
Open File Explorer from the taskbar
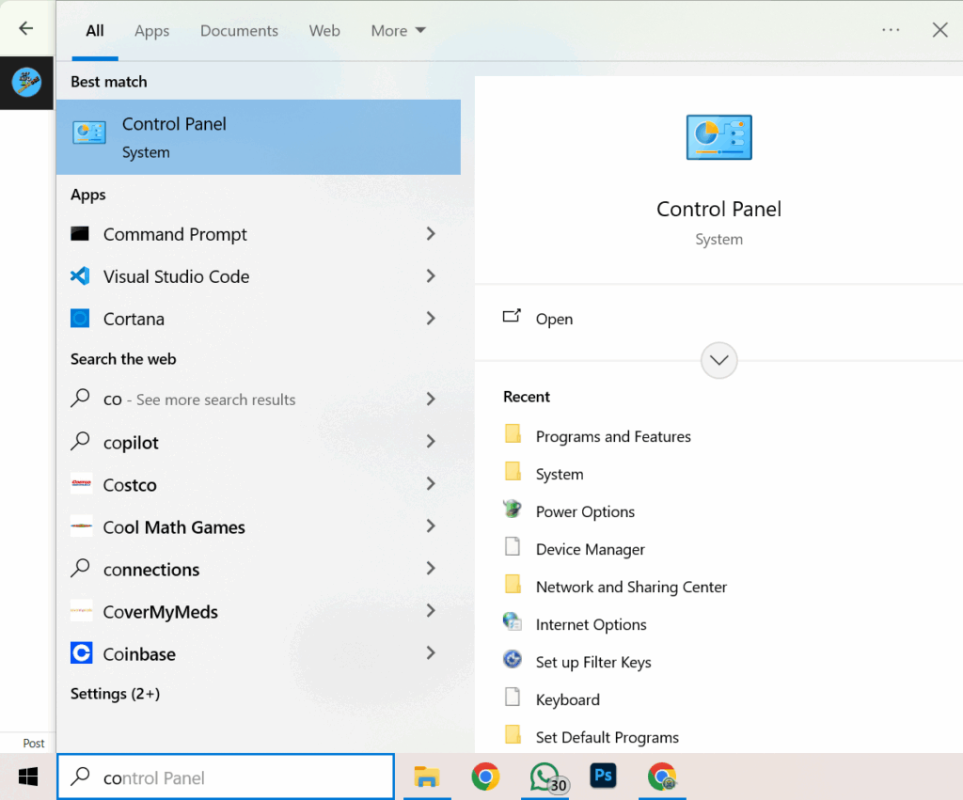[x=427, y=776]
